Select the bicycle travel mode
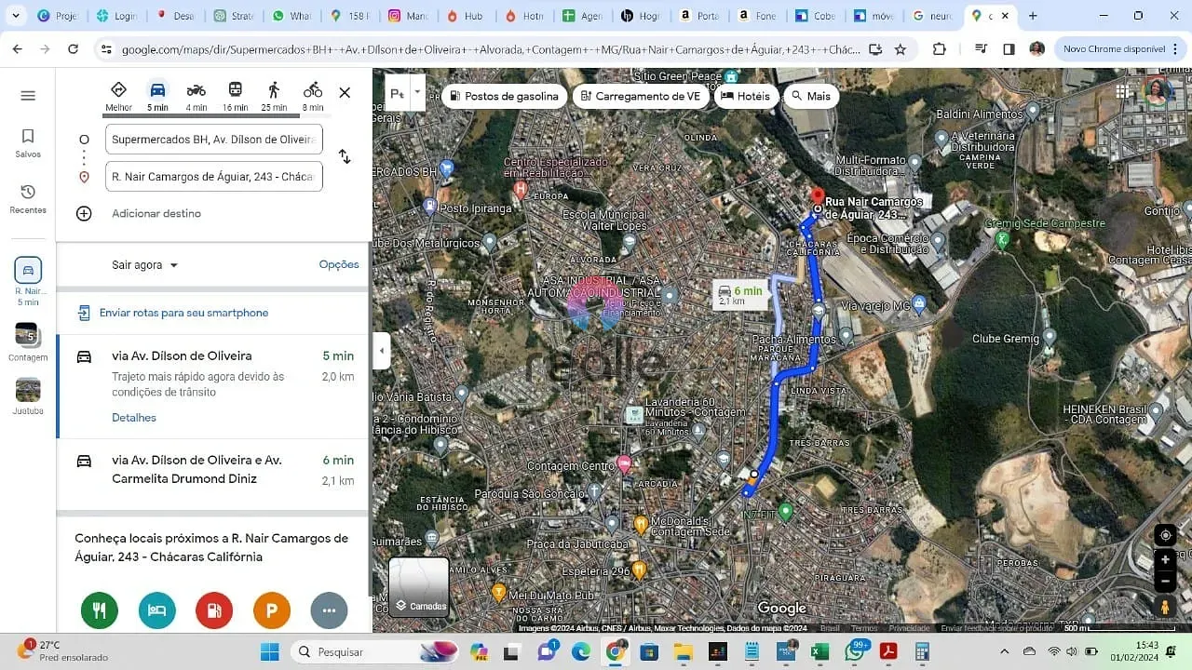This screenshot has height=670, width=1192. coord(313,96)
